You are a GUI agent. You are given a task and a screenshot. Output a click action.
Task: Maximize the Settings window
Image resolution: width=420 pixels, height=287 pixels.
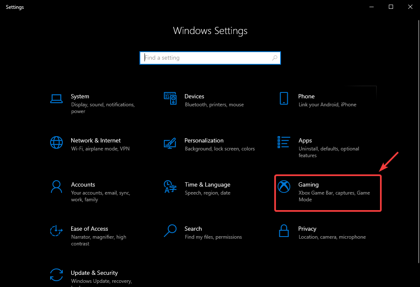[x=391, y=7]
